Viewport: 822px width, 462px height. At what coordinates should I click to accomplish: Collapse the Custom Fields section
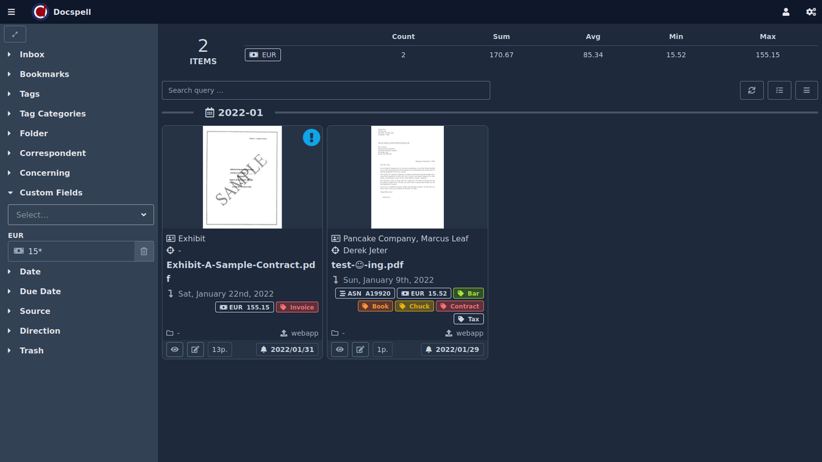(x=51, y=193)
